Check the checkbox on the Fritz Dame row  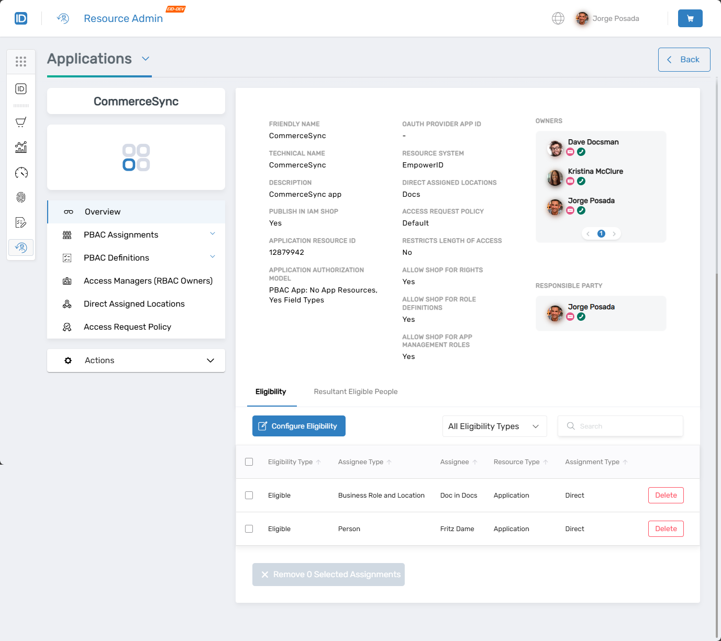[x=249, y=528]
